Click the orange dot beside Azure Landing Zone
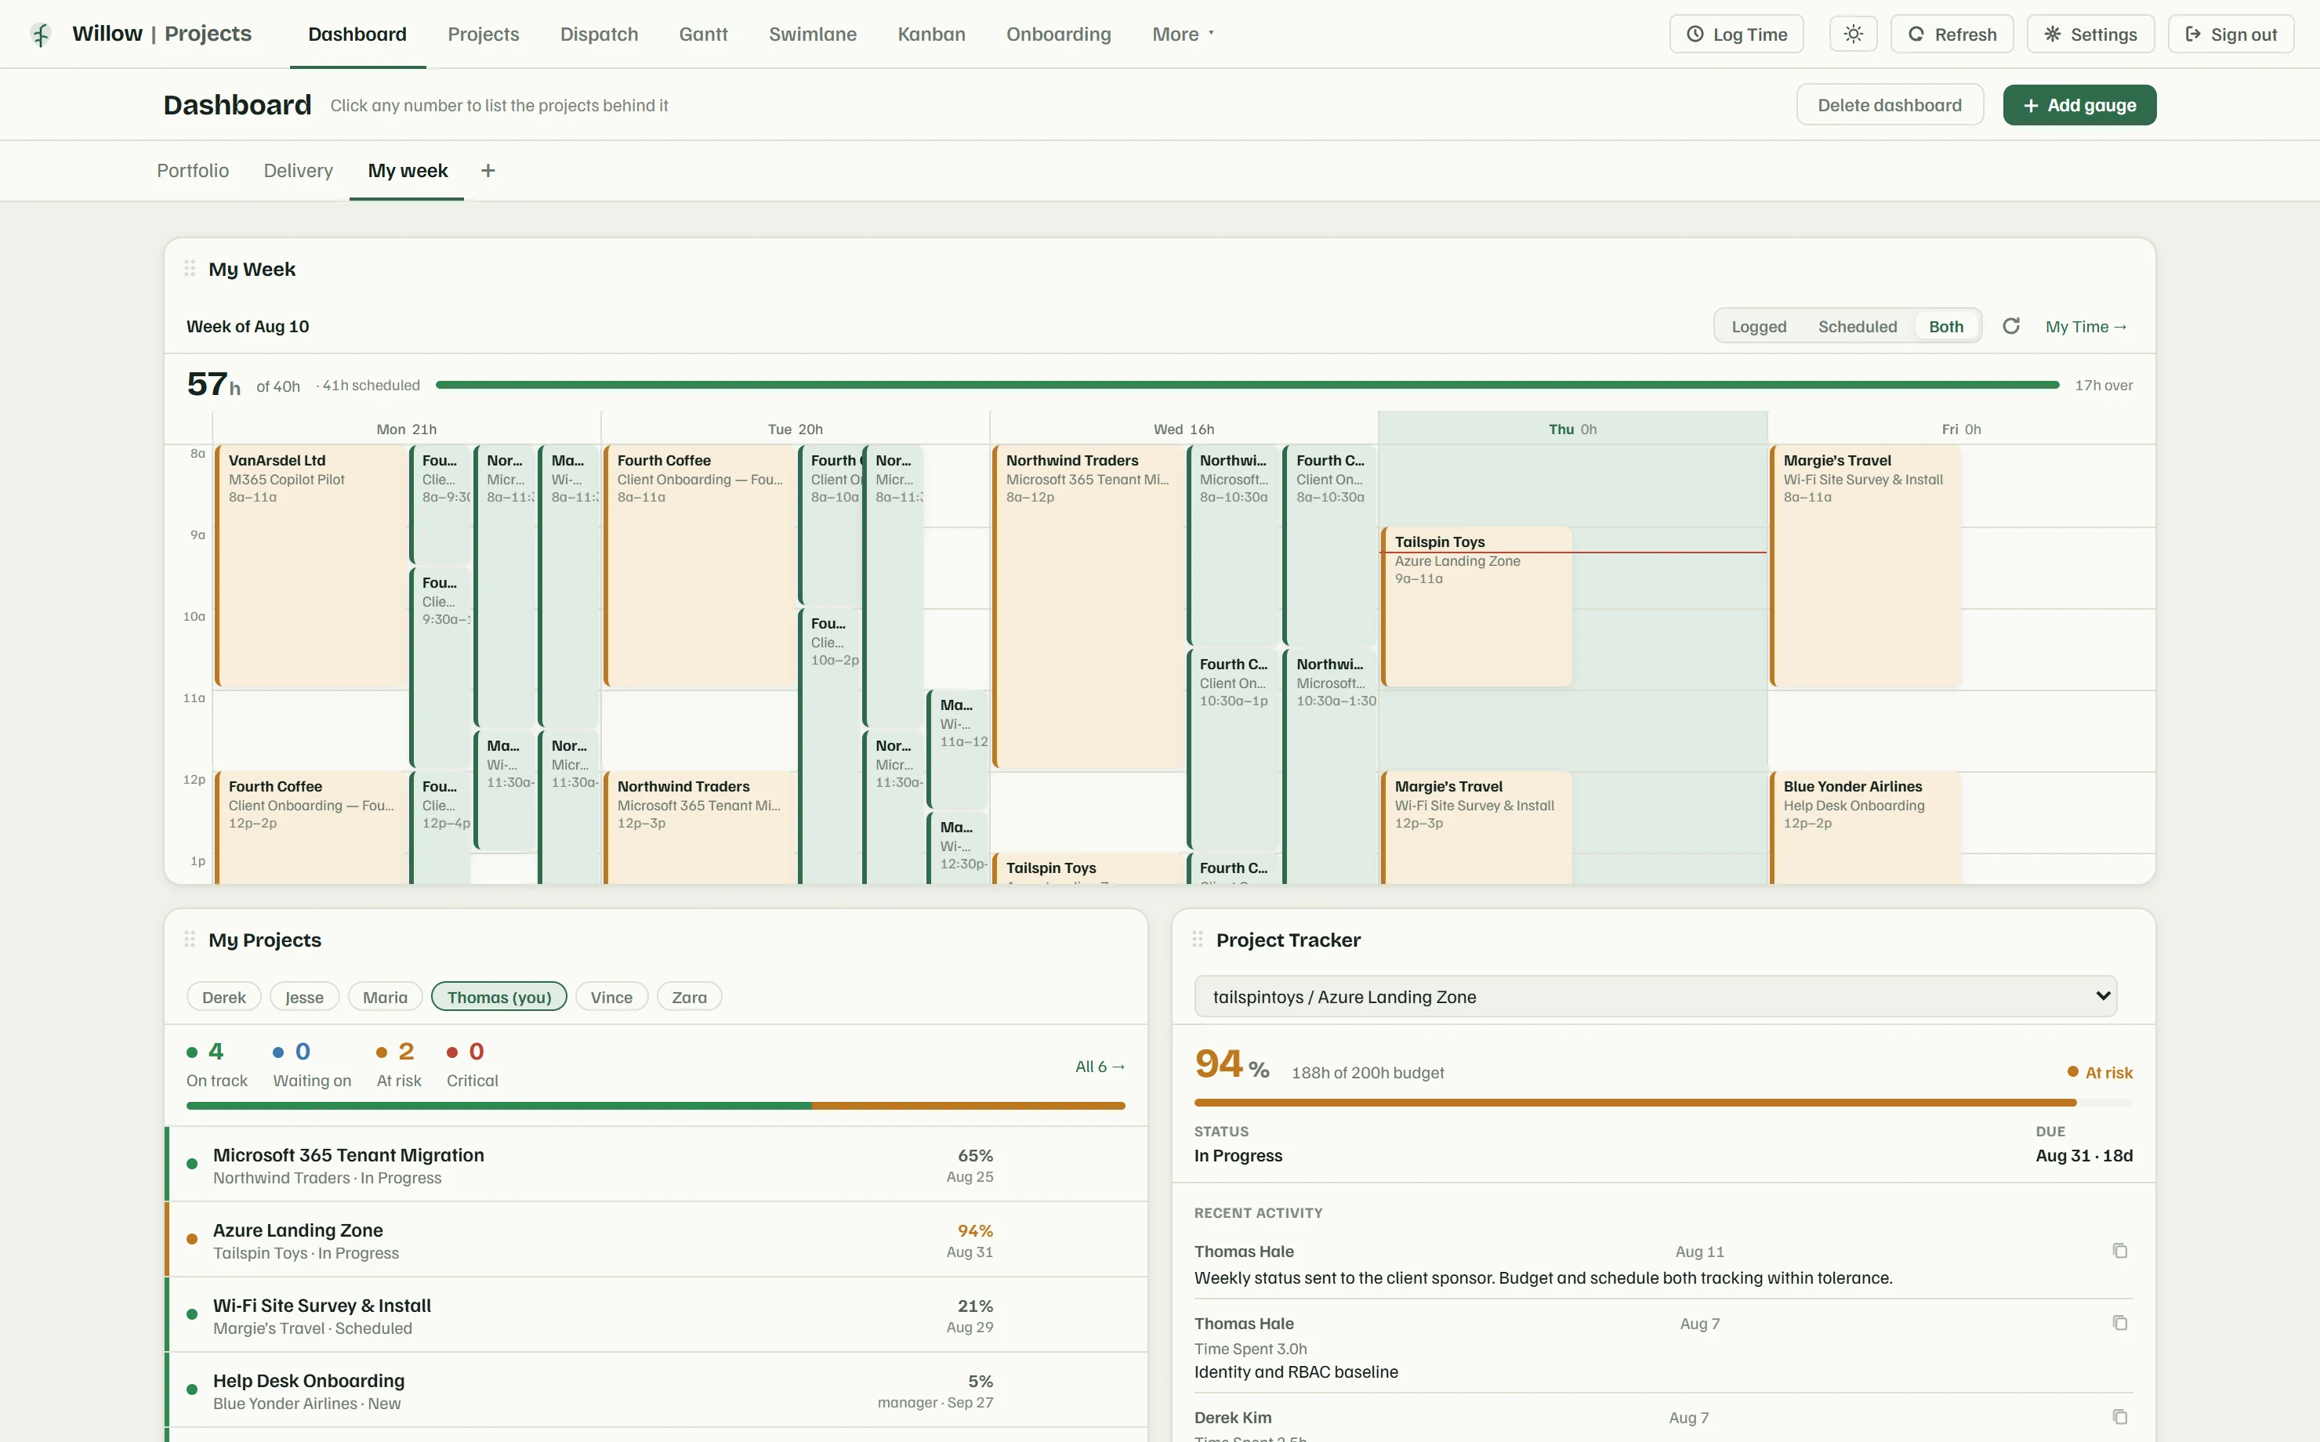2320x1442 pixels. coord(192,1239)
